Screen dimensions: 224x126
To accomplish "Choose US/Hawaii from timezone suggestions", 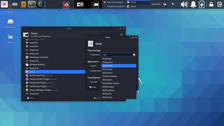I will point(119,80).
